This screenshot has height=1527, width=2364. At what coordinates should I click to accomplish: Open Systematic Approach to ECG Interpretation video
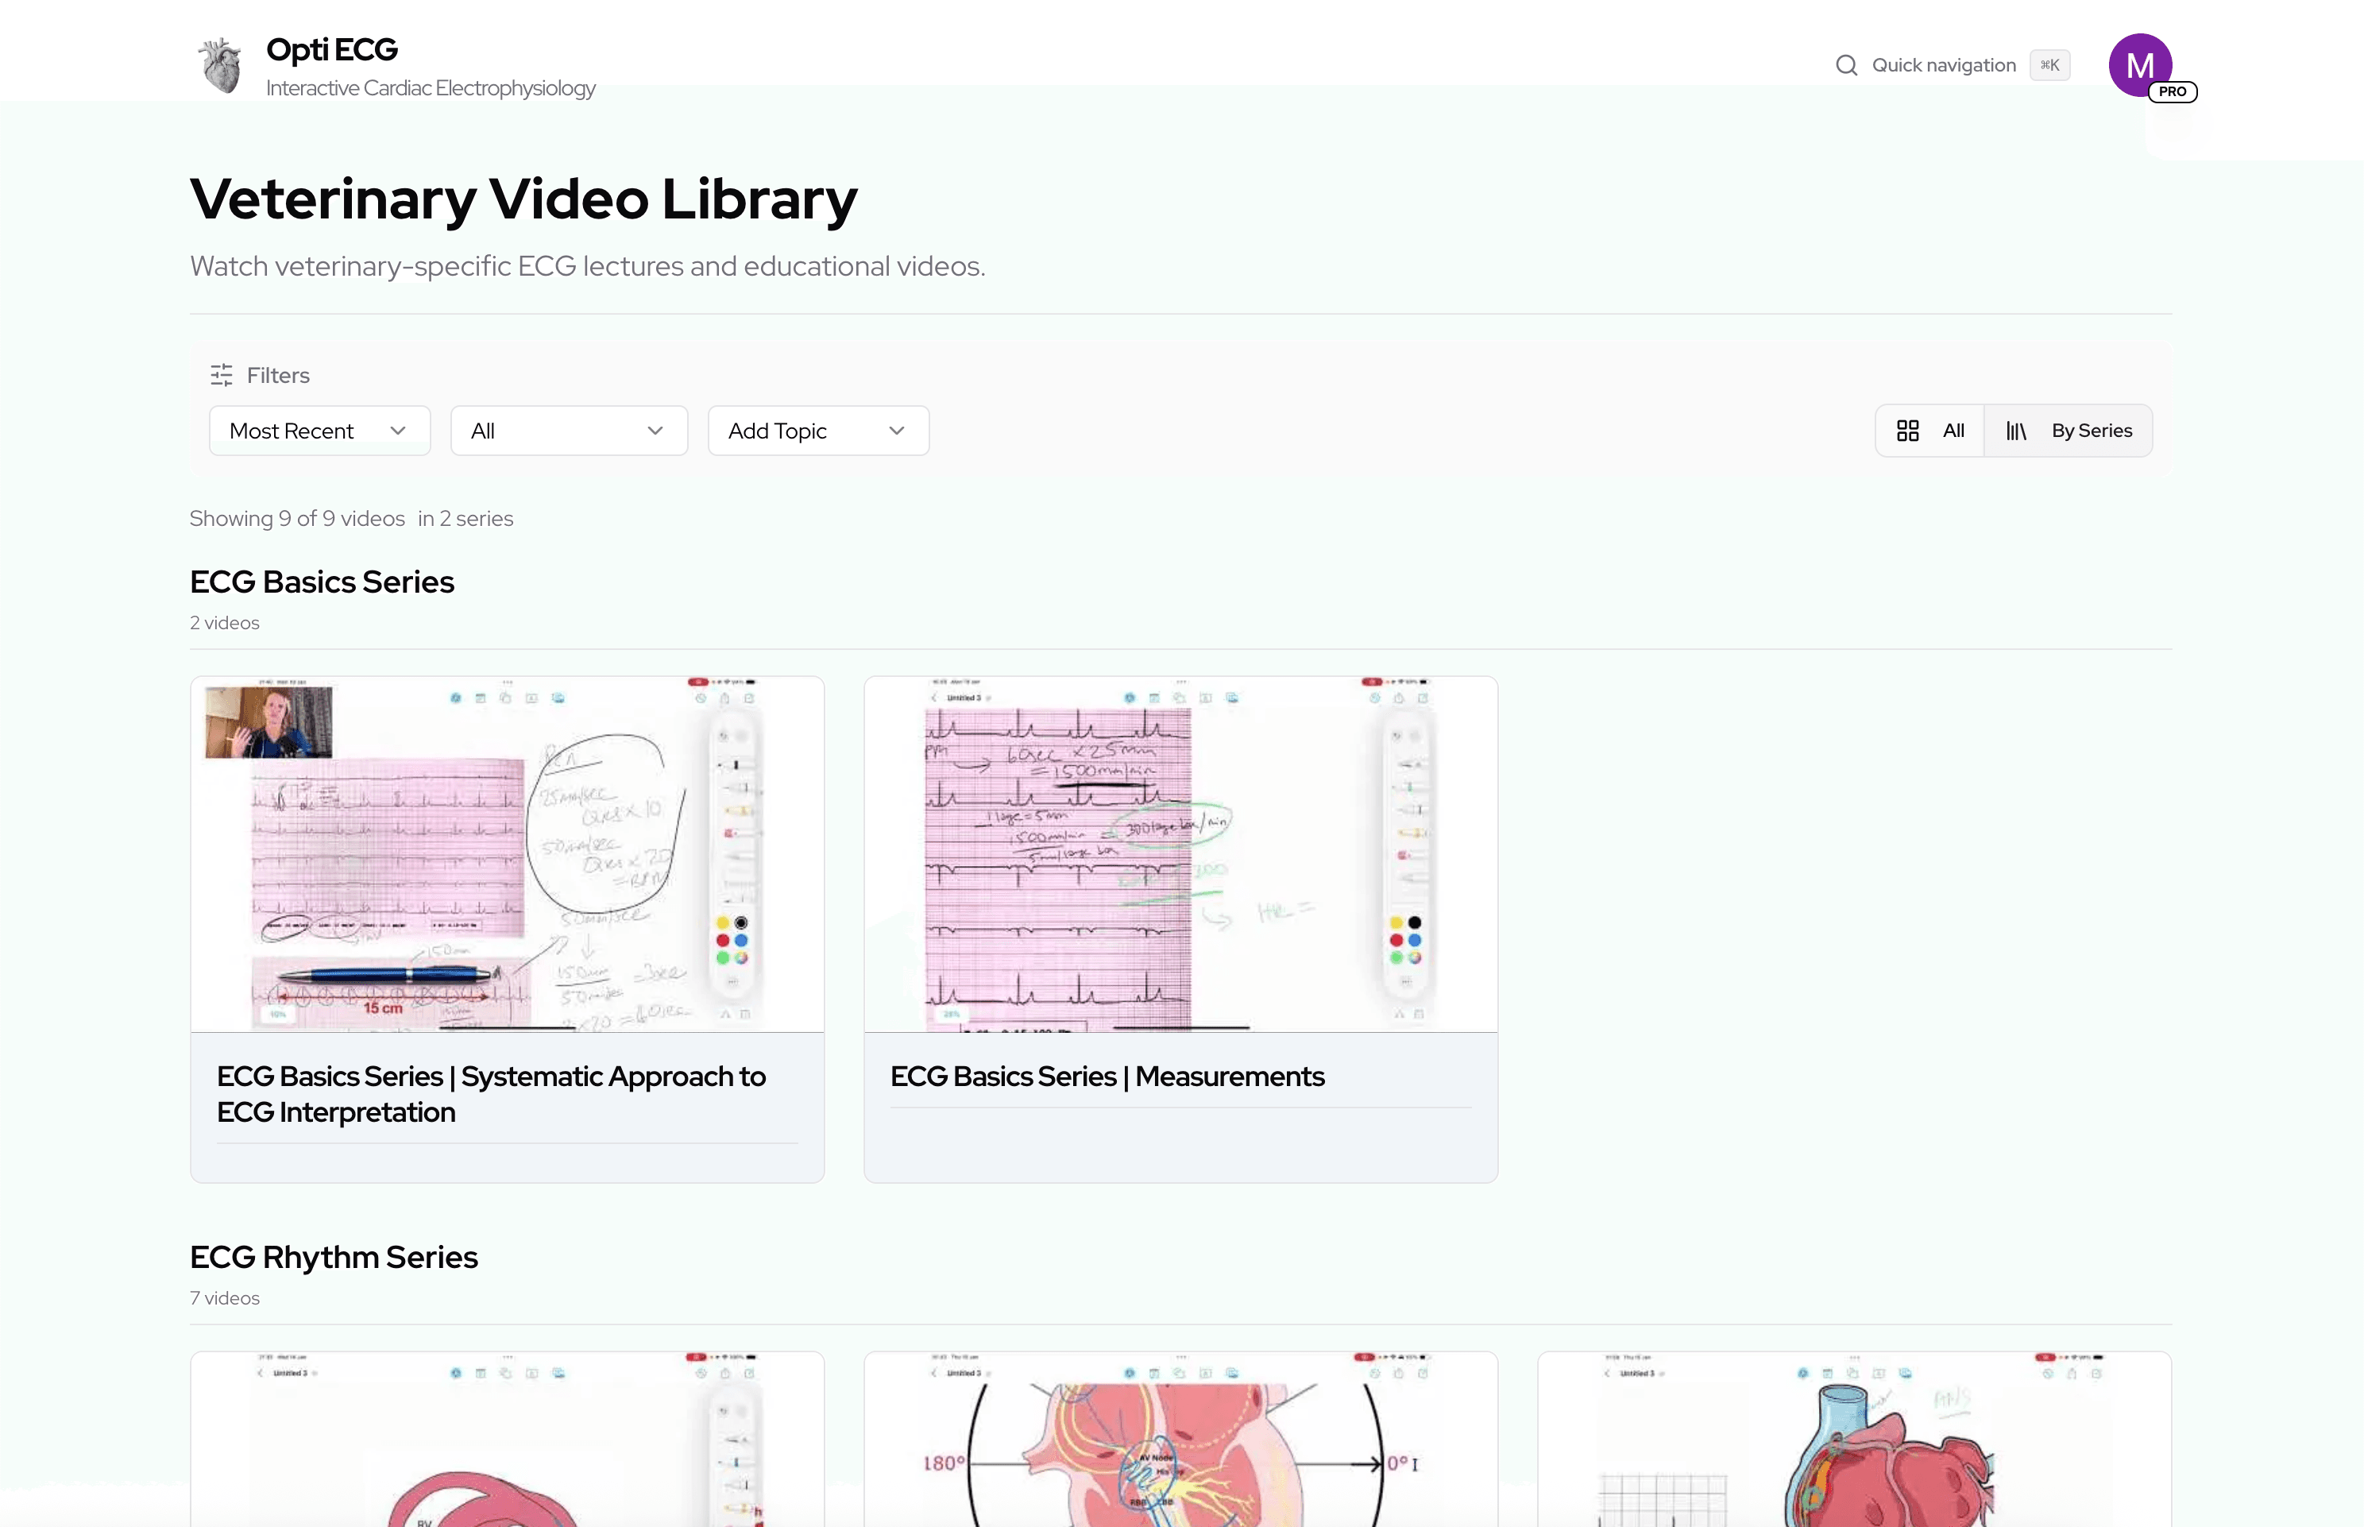click(x=491, y=1094)
